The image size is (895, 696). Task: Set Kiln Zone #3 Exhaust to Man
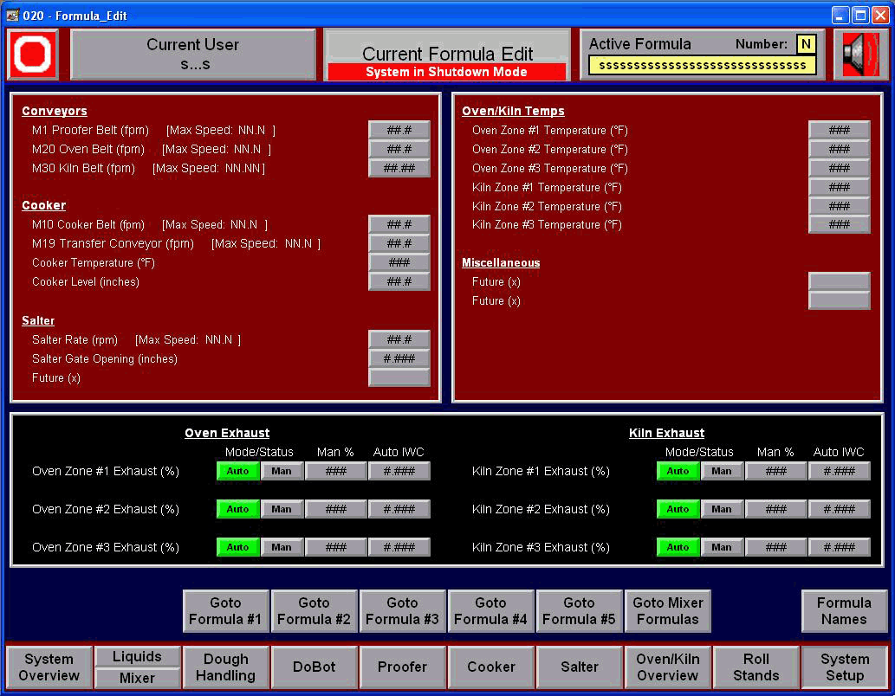pyautogui.click(x=722, y=547)
